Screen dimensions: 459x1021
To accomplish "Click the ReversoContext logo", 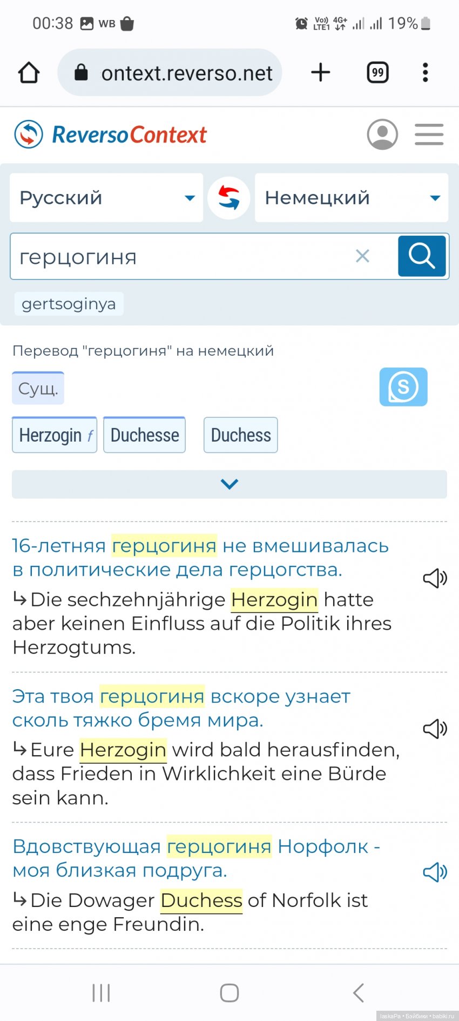I will (x=111, y=135).
